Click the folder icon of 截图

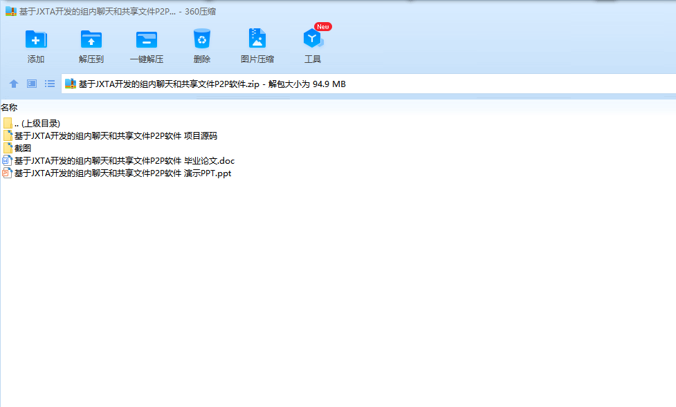pos(8,148)
